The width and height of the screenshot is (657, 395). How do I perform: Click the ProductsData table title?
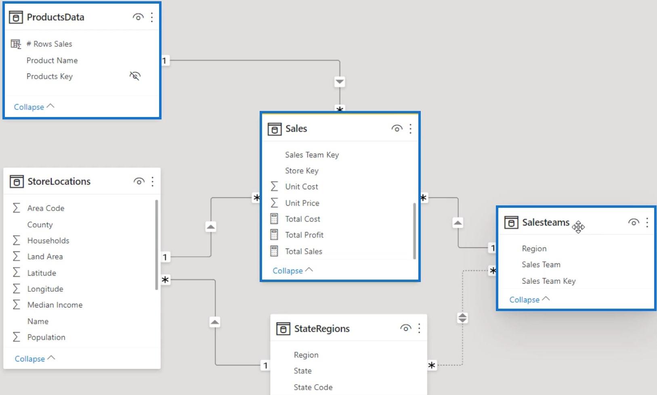56,17
